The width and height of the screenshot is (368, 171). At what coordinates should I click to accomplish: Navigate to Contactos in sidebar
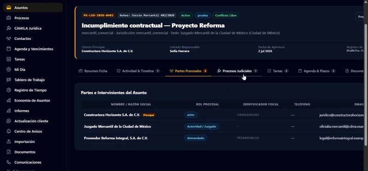pyautogui.click(x=33, y=39)
